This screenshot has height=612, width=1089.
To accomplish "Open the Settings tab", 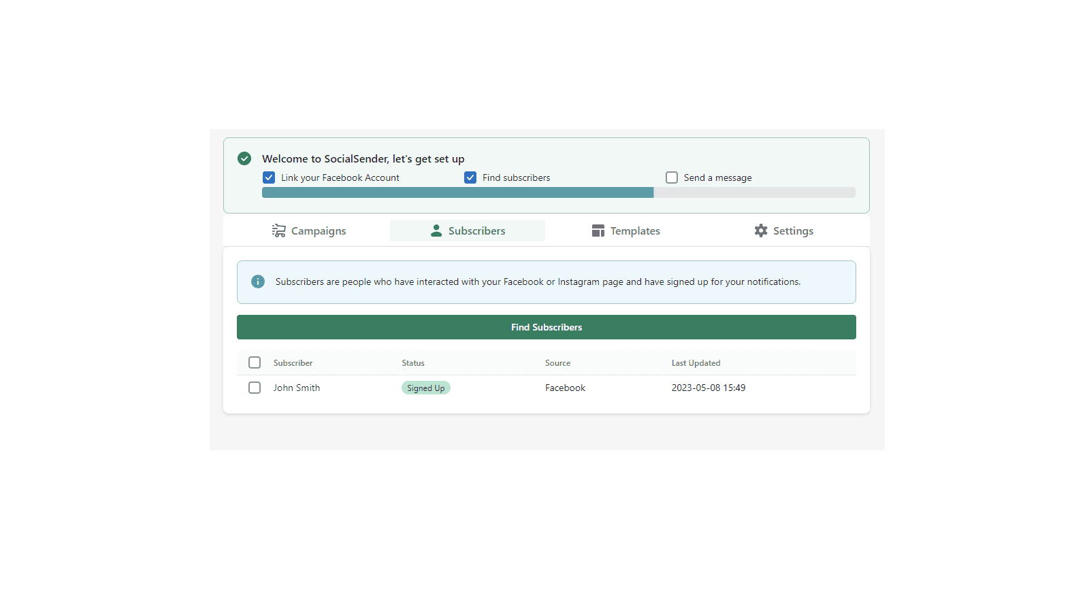I will click(783, 231).
